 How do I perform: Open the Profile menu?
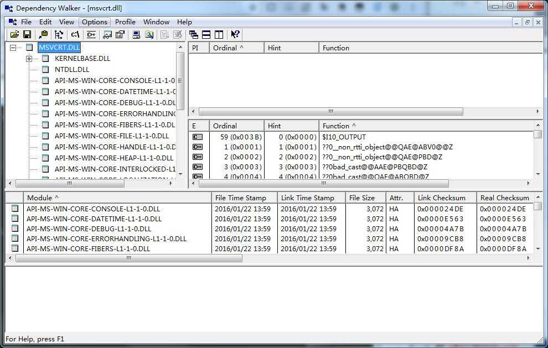[x=125, y=22]
